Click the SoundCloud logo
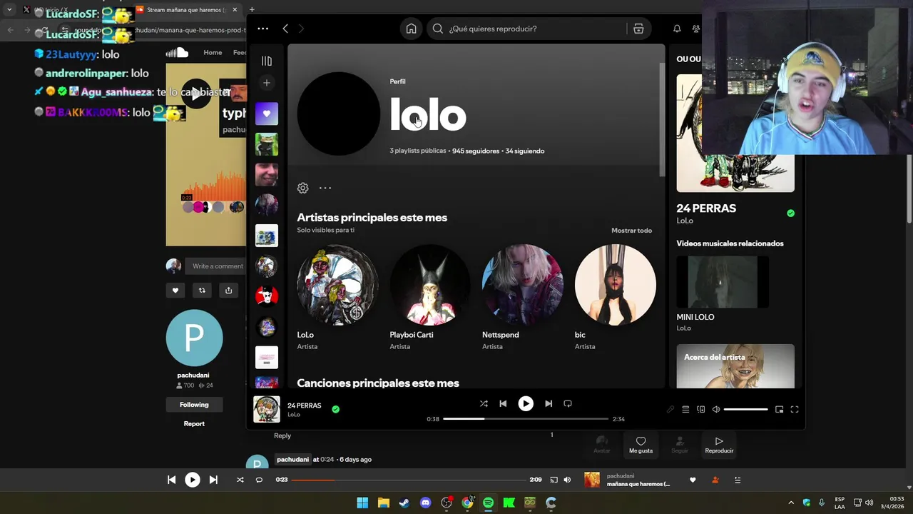Image resolution: width=913 pixels, height=514 pixels. [x=177, y=52]
